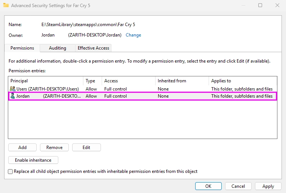Viewport: 286px width, 193px height.
Task: Click the Applies to column header
Action: coord(243,81)
